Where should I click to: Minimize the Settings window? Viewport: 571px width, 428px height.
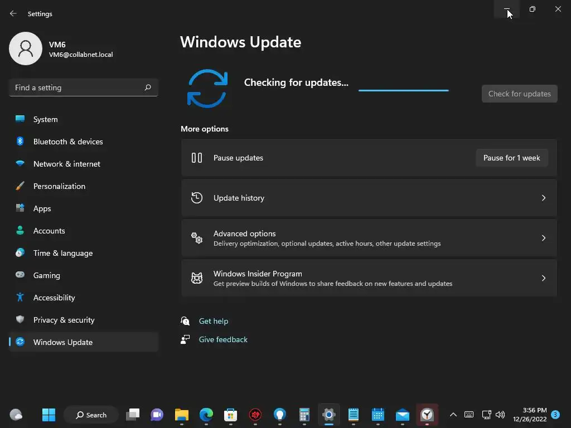506,9
